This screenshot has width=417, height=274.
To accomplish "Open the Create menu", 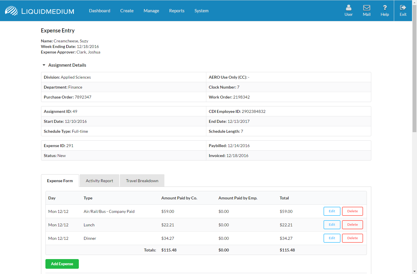I will pos(127,11).
